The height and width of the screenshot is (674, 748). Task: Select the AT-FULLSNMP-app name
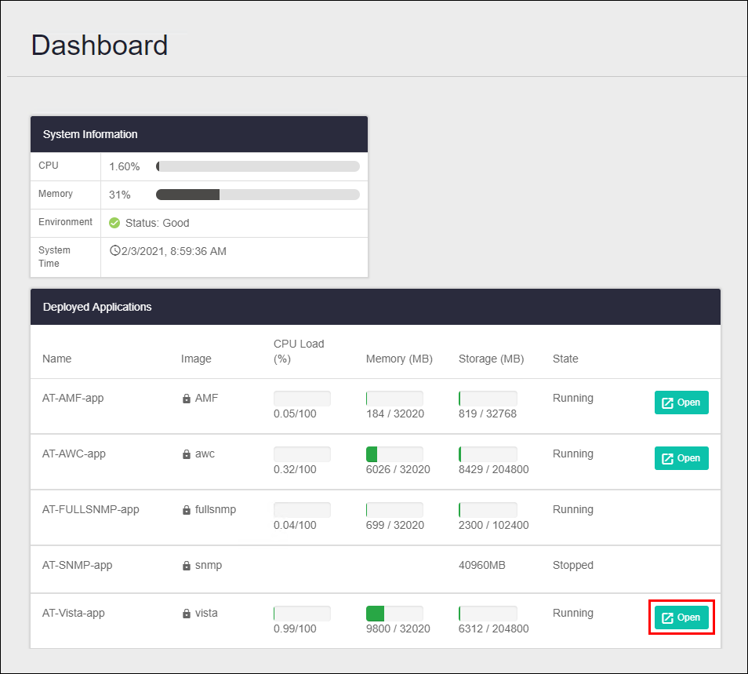coord(90,509)
